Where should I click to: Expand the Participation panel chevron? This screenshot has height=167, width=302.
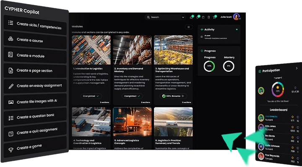click(x=297, y=68)
